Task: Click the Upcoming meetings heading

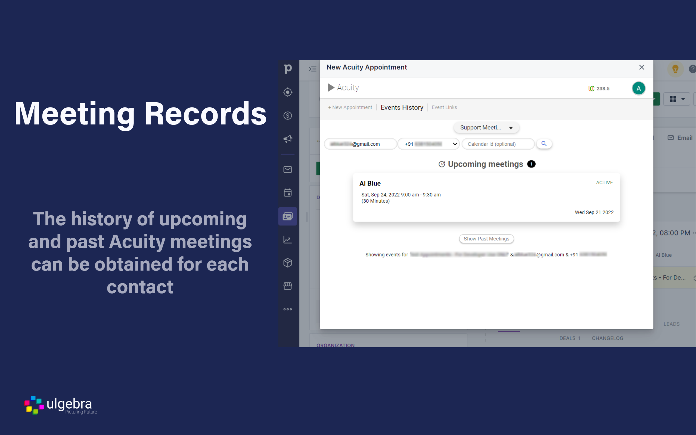Action: point(485,164)
